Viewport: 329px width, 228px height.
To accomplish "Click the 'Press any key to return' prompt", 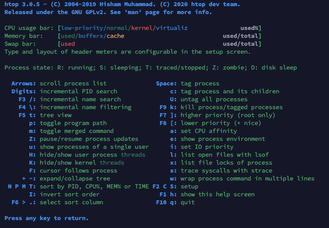I will [x=46, y=218].
